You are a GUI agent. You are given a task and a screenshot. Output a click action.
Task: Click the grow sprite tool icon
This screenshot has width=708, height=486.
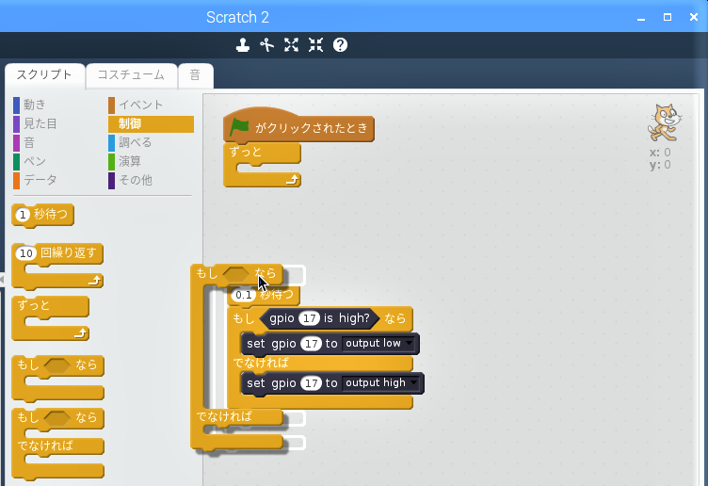(292, 45)
